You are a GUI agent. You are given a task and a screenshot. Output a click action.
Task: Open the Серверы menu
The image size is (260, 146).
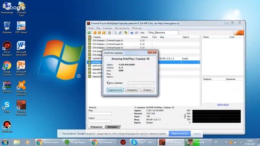[x=107, y=28]
